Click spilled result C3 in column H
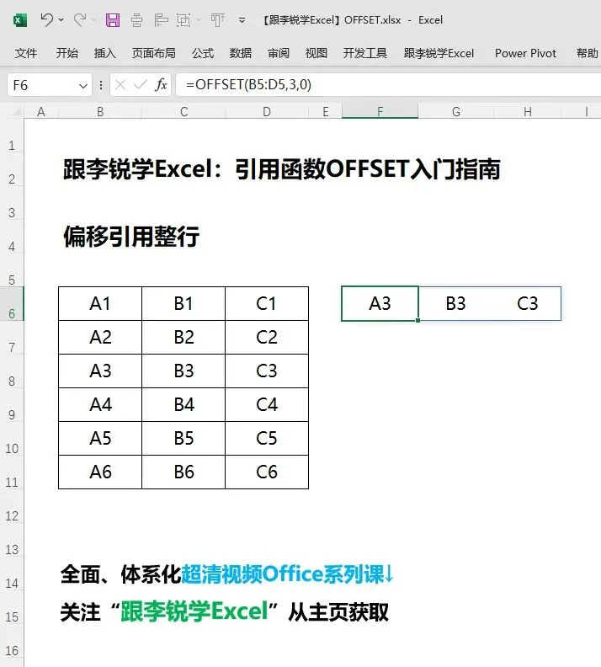 coord(528,304)
